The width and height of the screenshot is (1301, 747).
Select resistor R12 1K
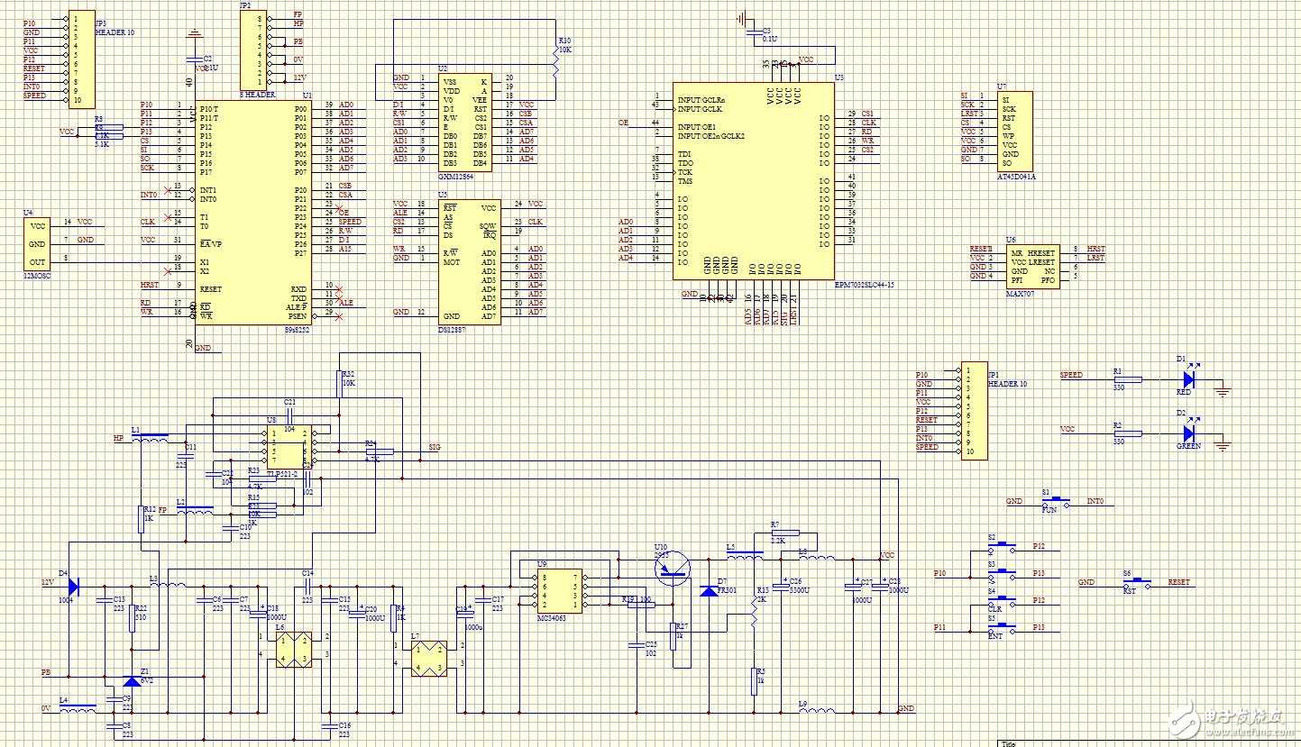pos(141,519)
